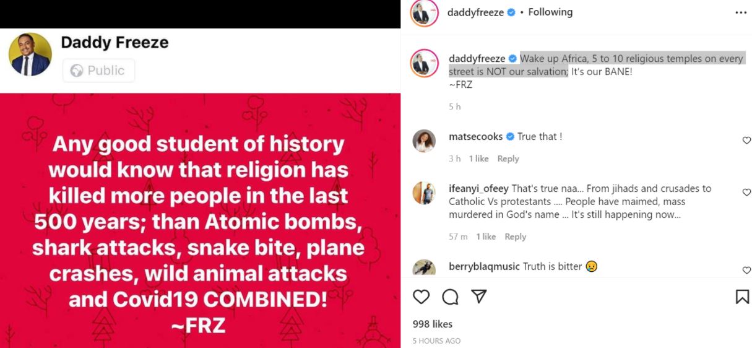
Task: Open berryblaqmusic's profile via username
Action: click(x=485, y=266)
